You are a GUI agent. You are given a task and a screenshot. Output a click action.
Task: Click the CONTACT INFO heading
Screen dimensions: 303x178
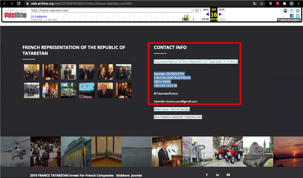170,48
